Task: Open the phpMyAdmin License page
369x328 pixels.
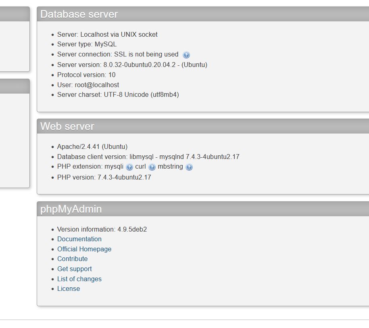Action: (69, 288)
